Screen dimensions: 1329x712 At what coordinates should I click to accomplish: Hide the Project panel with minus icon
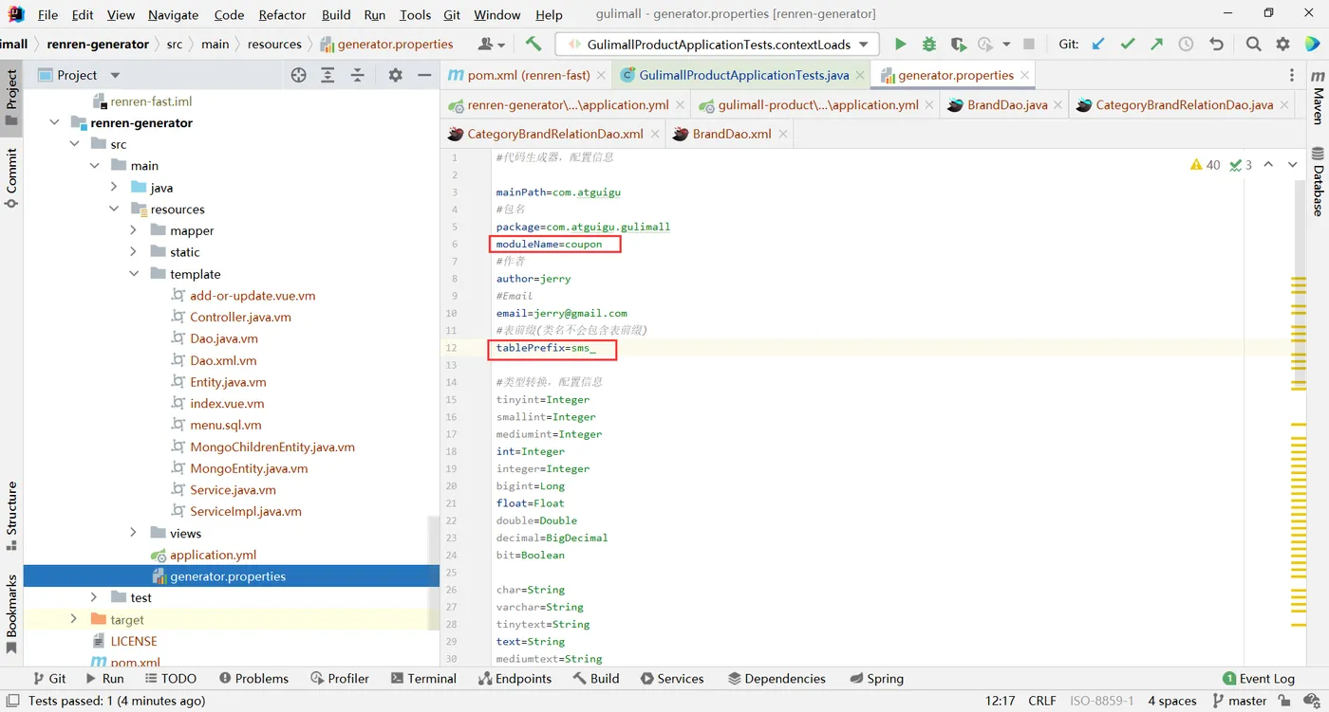(424, 75)
